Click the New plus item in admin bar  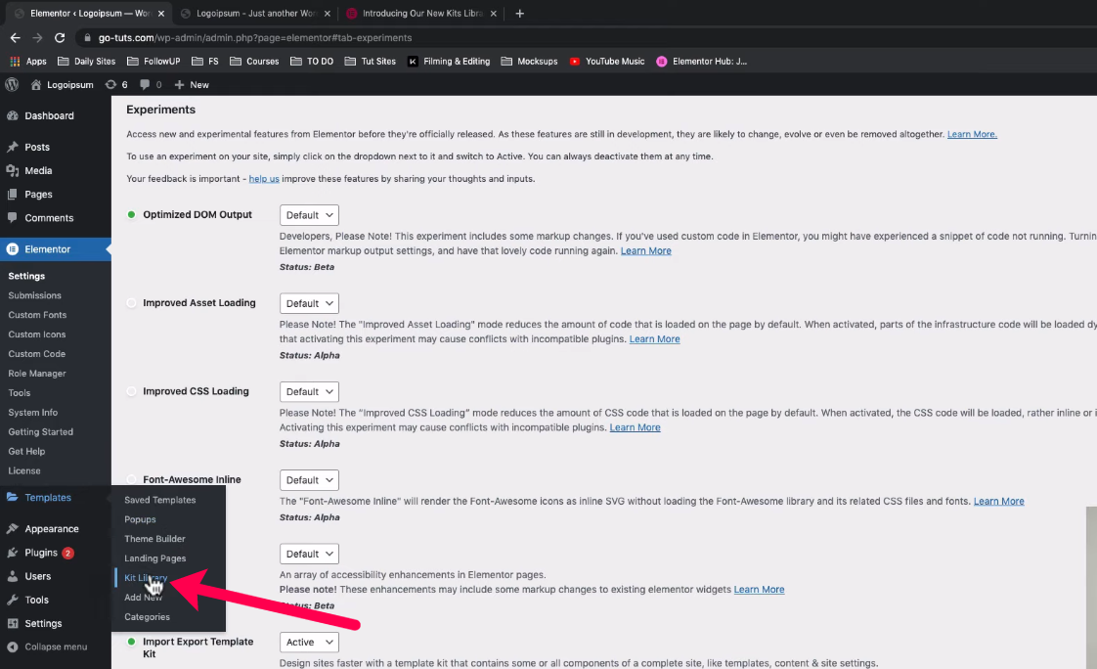pyautogui.click(x=192, y=85)
